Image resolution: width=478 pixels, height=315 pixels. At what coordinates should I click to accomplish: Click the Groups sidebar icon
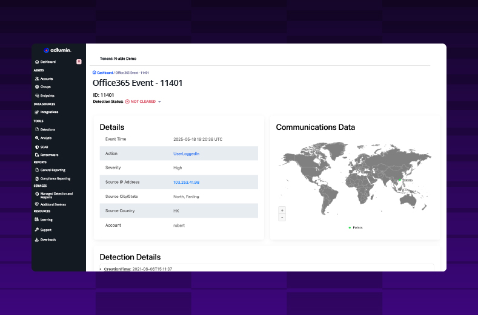[x=37, y=87]
